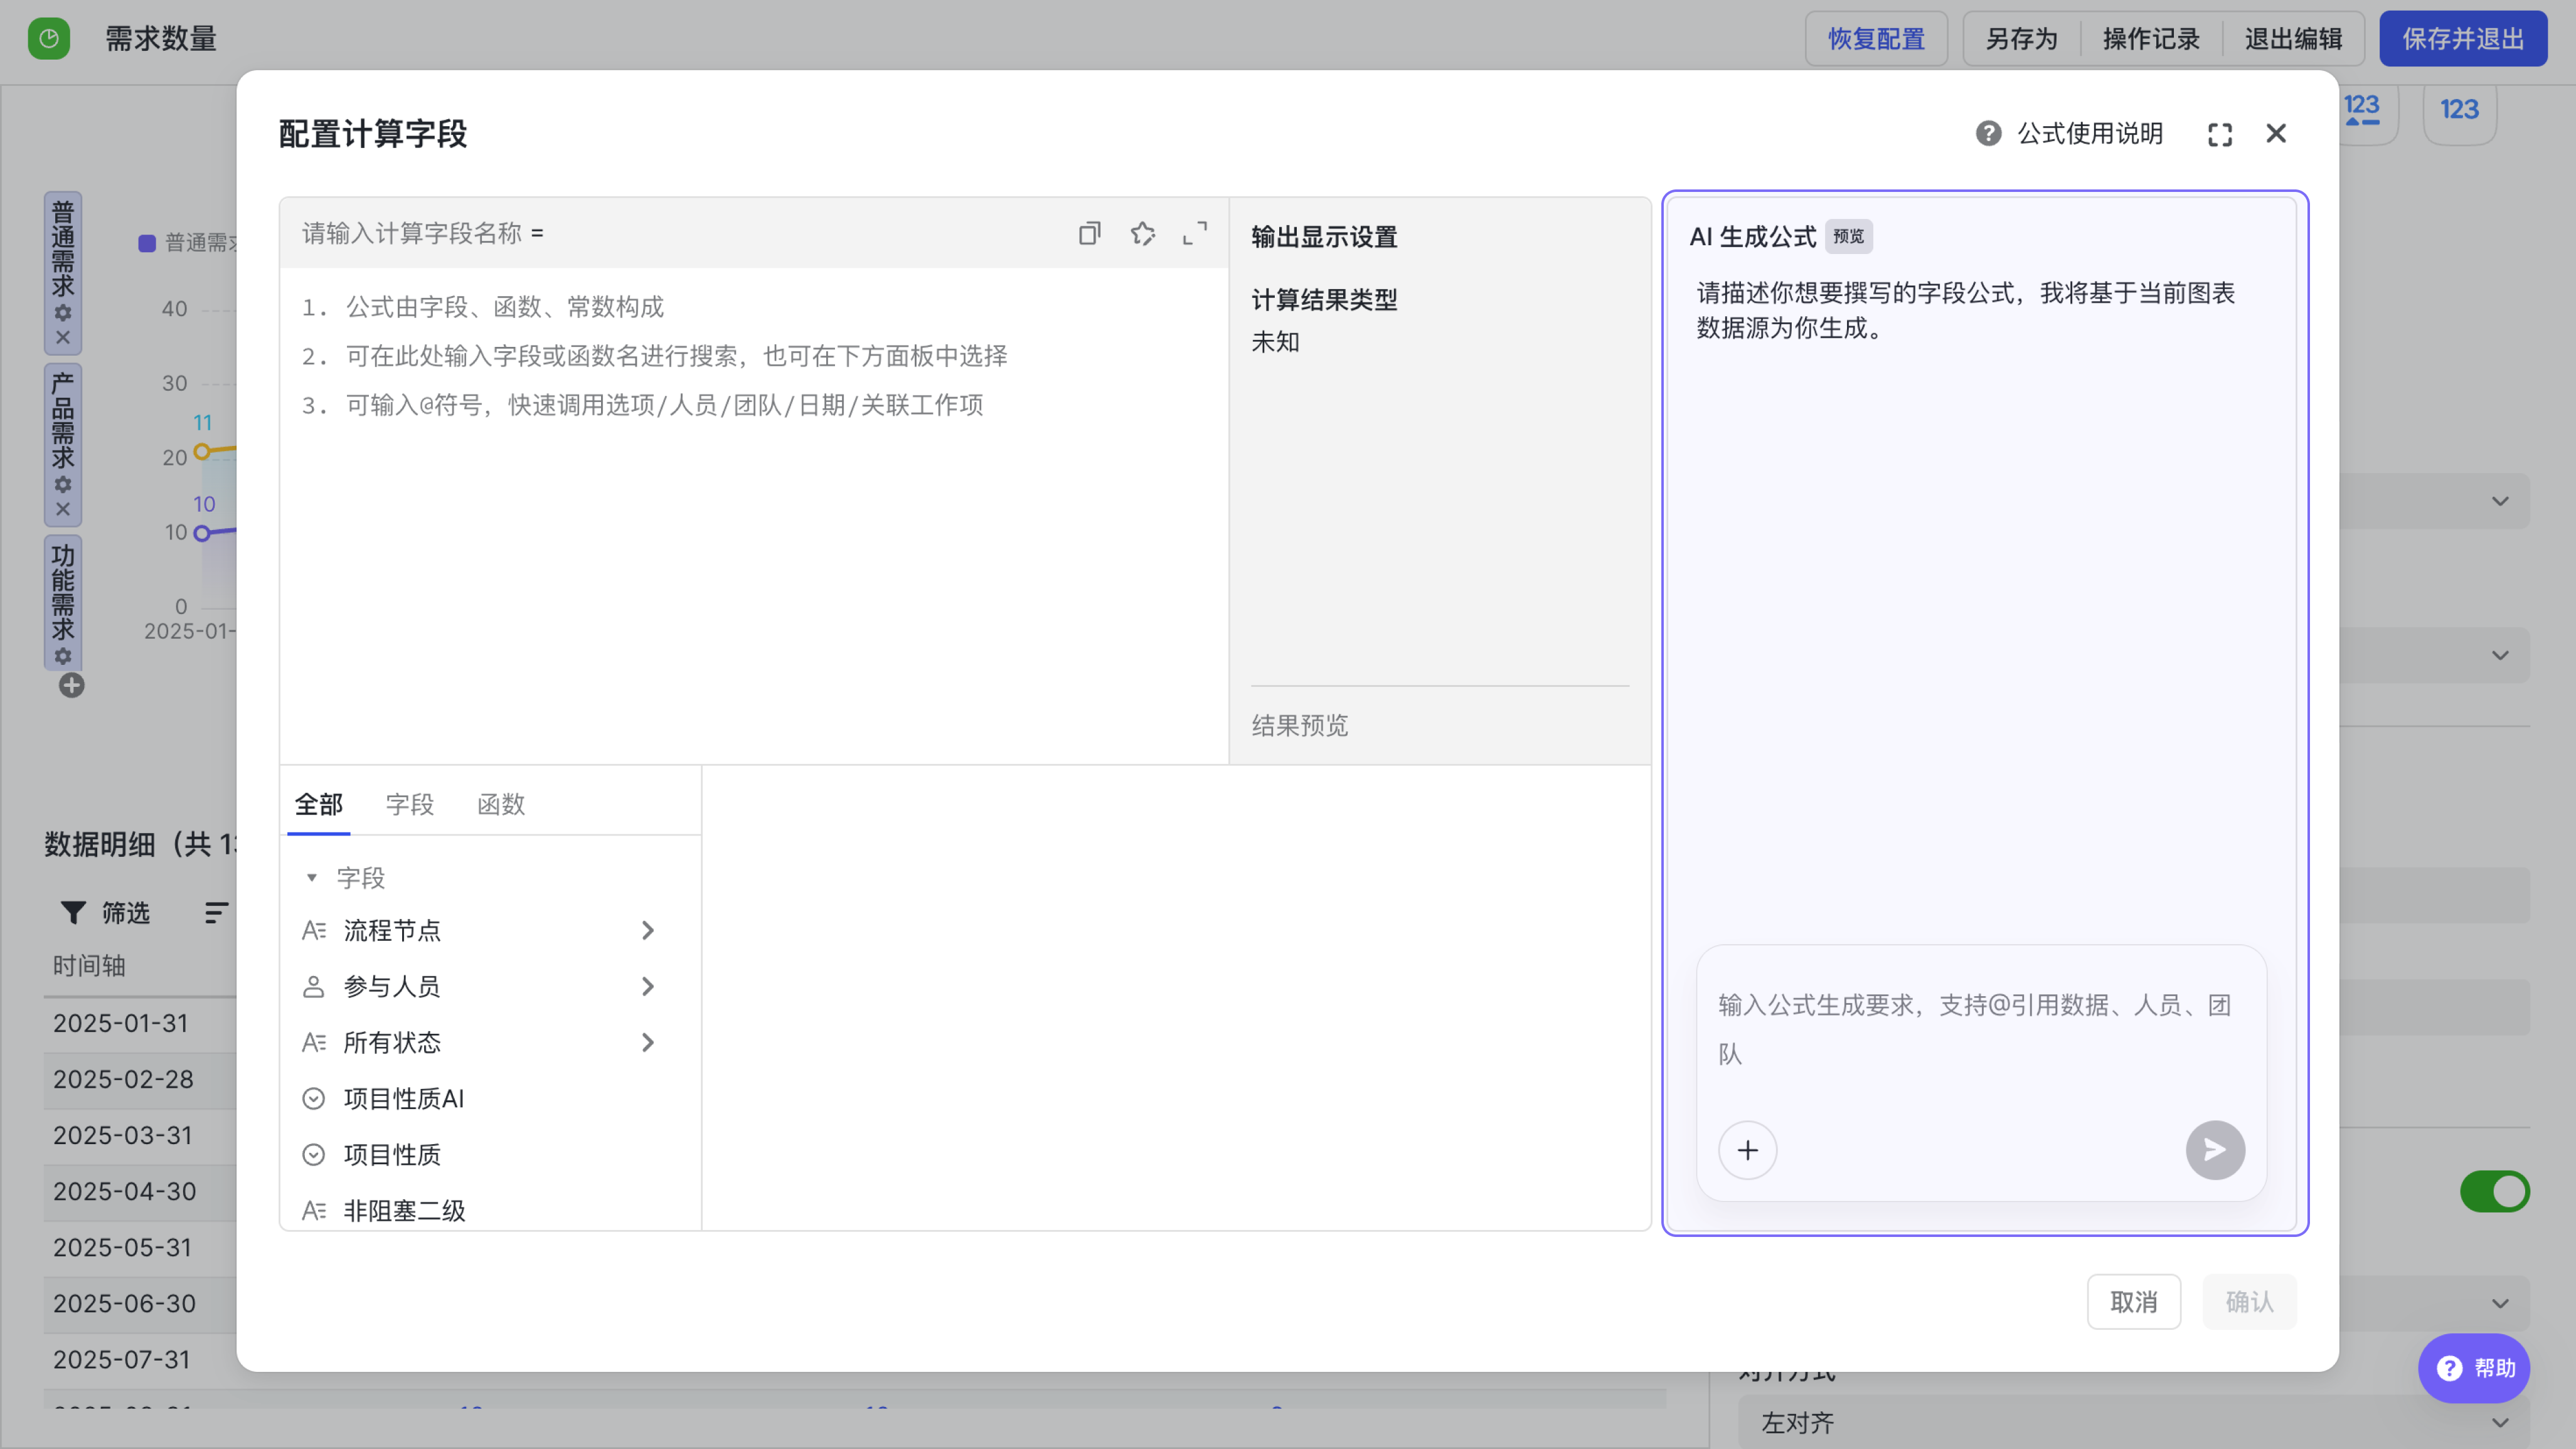
Task: Send the AI formula request
Action: [x=2215, y=1150]
